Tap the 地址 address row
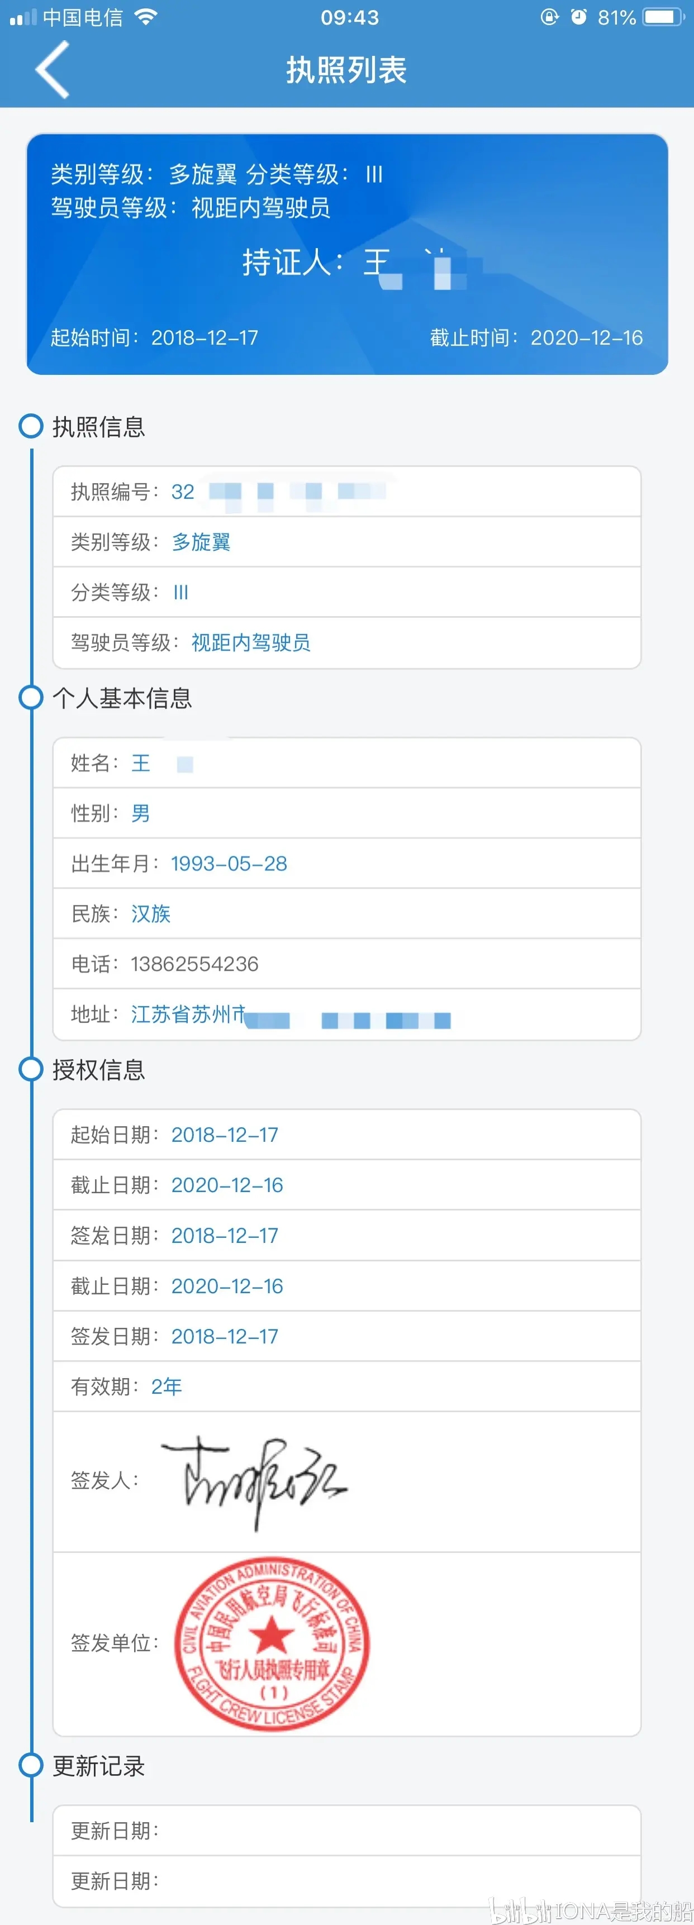The width and height of the screenshot is (694, 1925). click(347, 1015)
